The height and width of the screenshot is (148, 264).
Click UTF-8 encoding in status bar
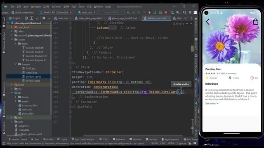pos(171,143)
